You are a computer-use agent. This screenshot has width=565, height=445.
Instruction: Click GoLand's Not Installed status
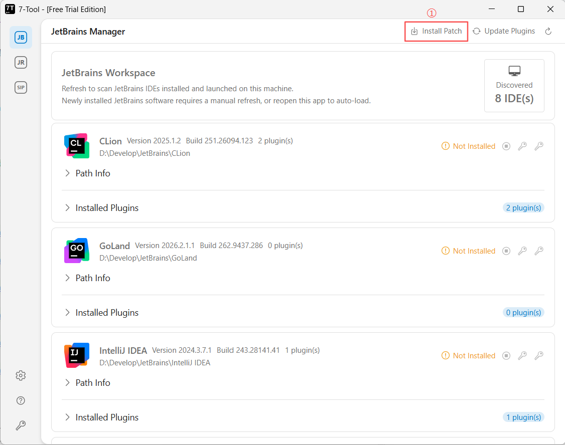pyautogui.click(x=468, y=251)
